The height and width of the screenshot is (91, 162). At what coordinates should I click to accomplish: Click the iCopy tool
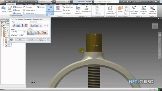tap(41, 7)
